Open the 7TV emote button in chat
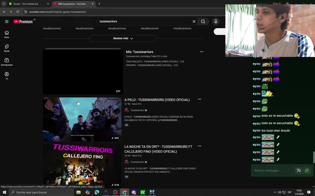Screen dimensions: 315x196 (299, 171)
